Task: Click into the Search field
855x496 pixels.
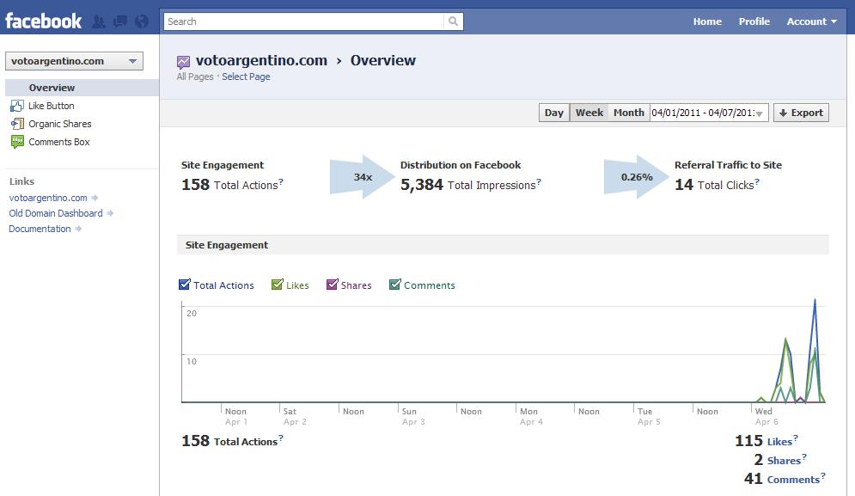Action: click(x=303, y=21)
